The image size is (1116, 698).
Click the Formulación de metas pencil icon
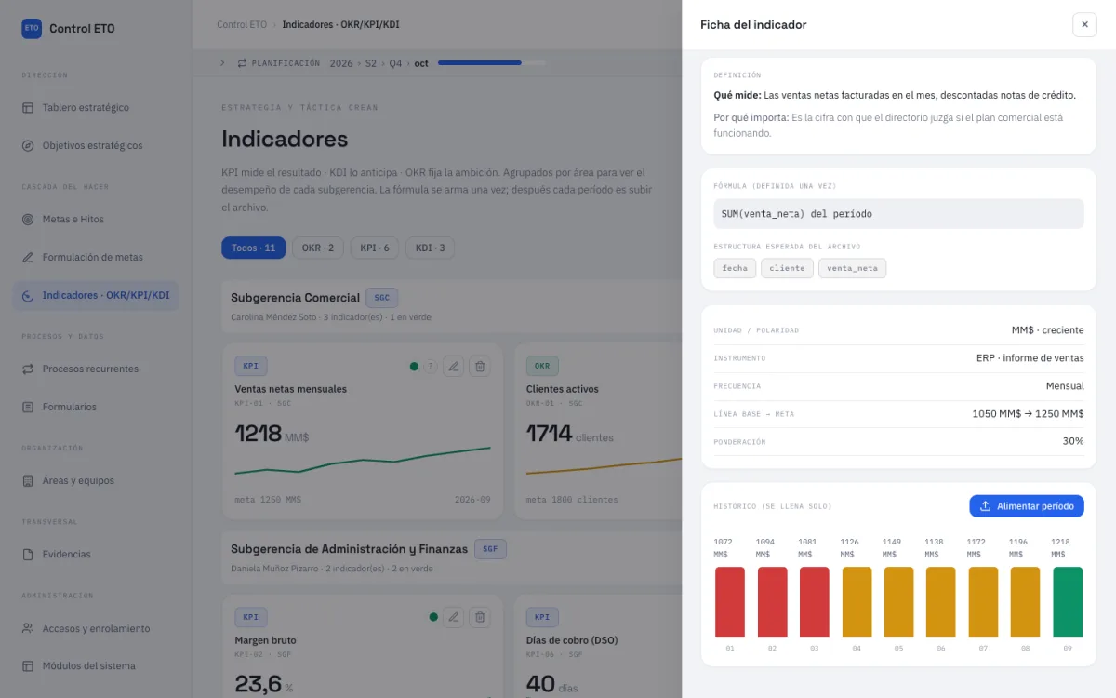tap(28, 258)
